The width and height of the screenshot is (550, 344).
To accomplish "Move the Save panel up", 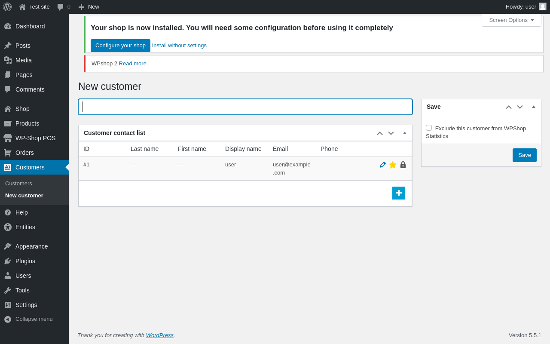I will click(x=509, y=107).
